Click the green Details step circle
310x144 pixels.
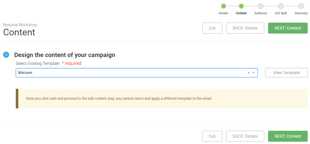223,6
